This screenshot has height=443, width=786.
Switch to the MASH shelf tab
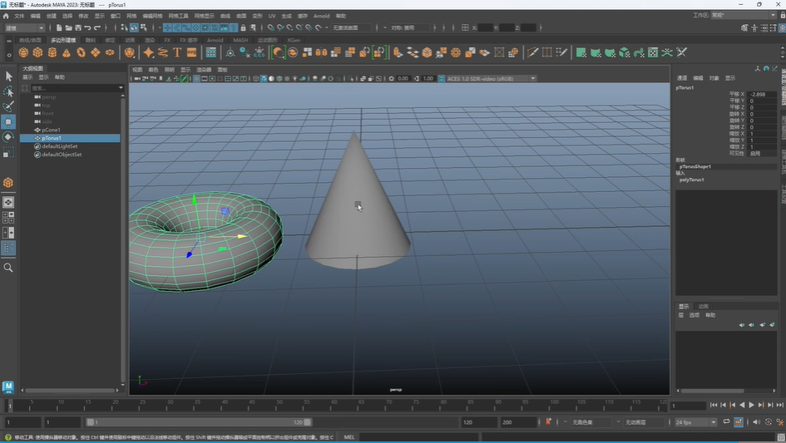click(240, 40)
